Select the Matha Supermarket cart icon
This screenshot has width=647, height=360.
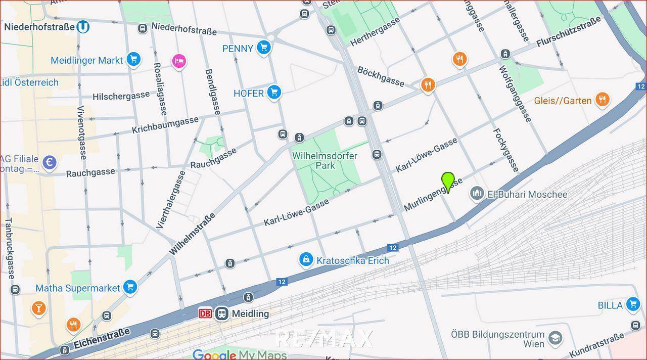pyautogui.click(x=130, y=287)
